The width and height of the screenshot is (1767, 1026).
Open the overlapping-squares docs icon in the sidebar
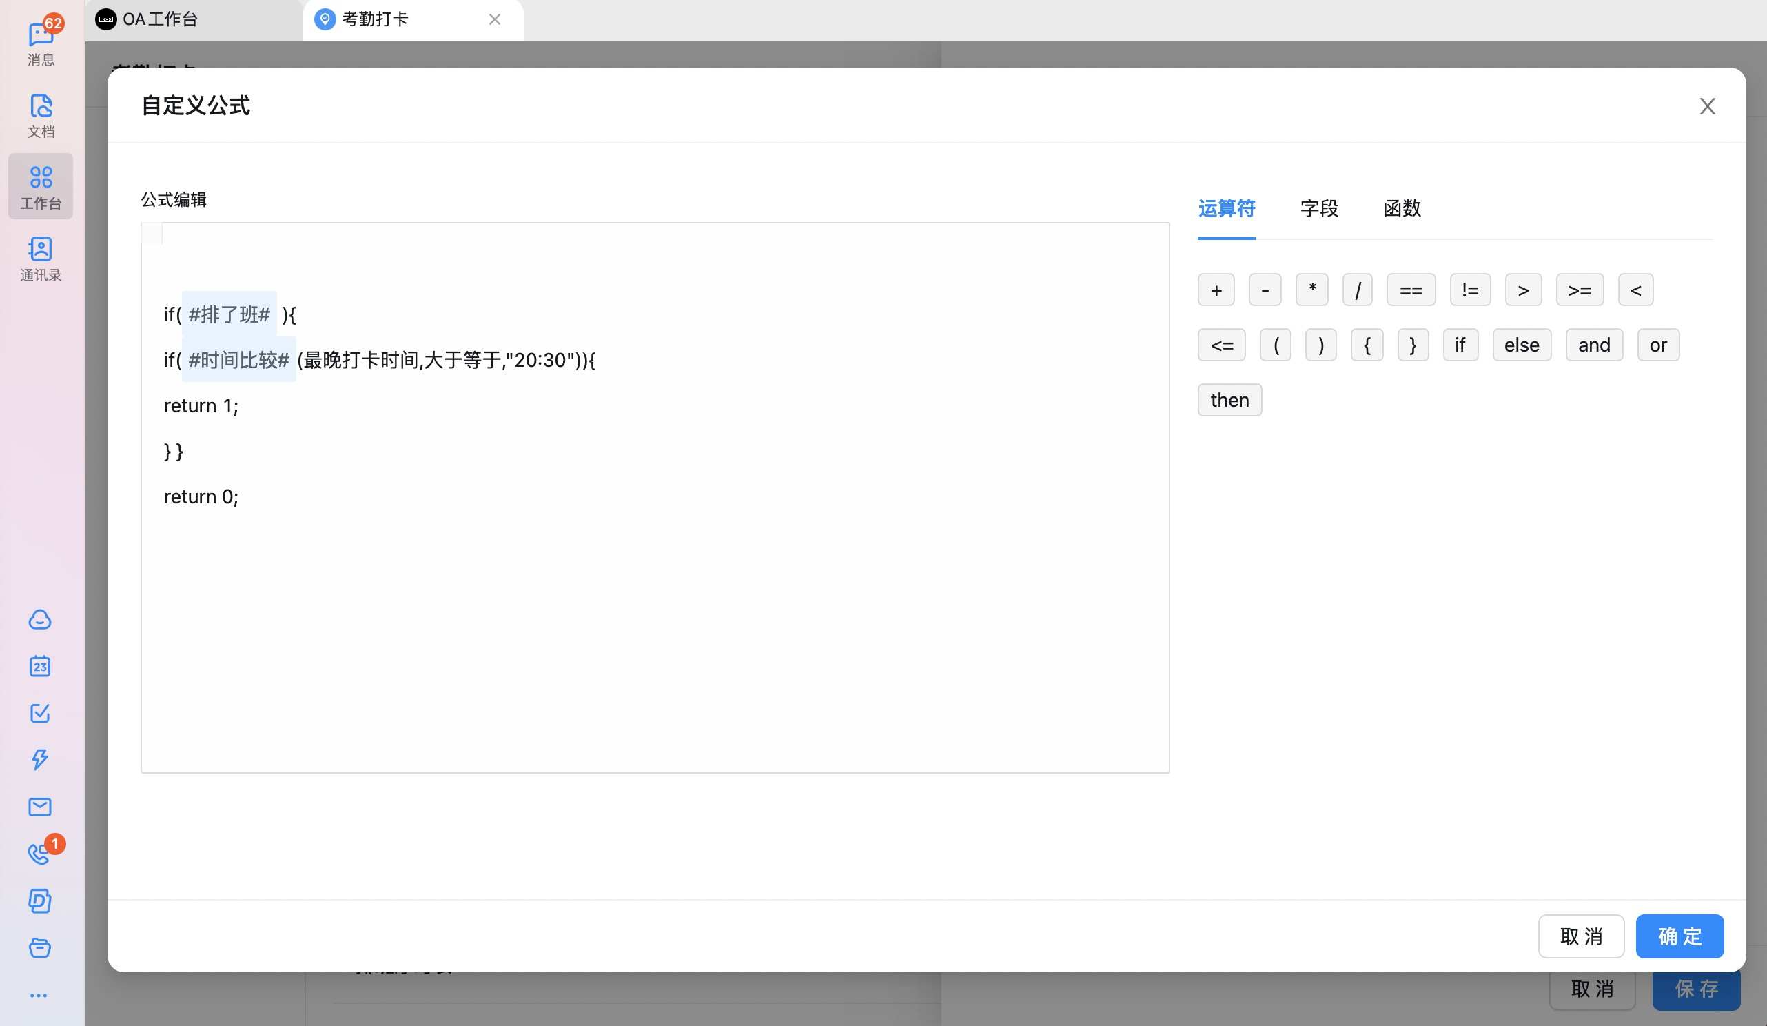(40, 901)
